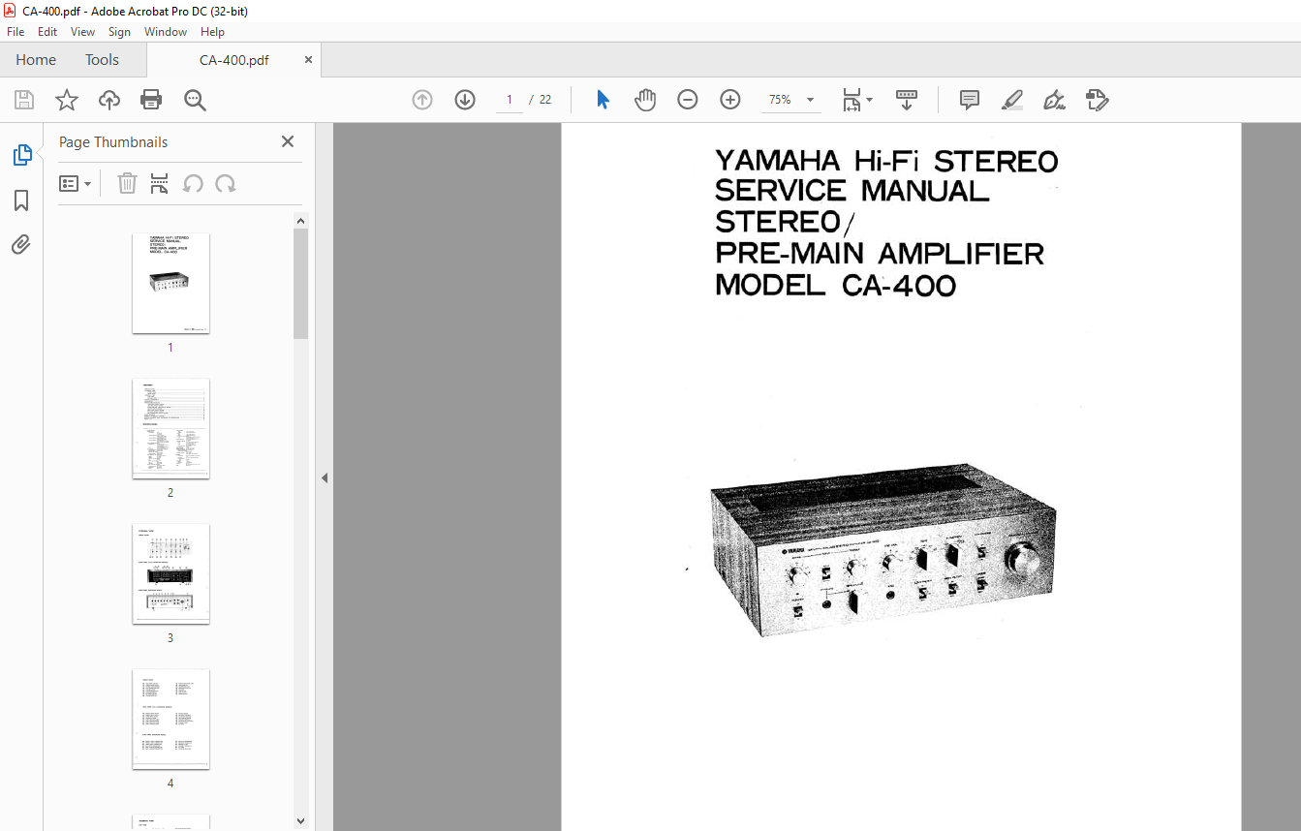The height and width of the screenshot is (831, 1301).
Task: Show Page Thumbnails panel icon in sidebar
Action: (21, 155)
